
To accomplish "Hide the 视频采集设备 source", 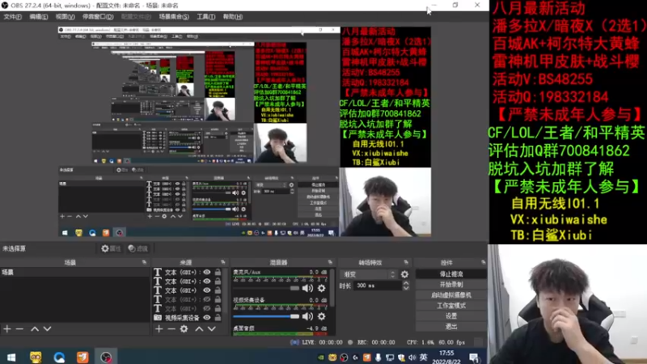I will [207, 318].
